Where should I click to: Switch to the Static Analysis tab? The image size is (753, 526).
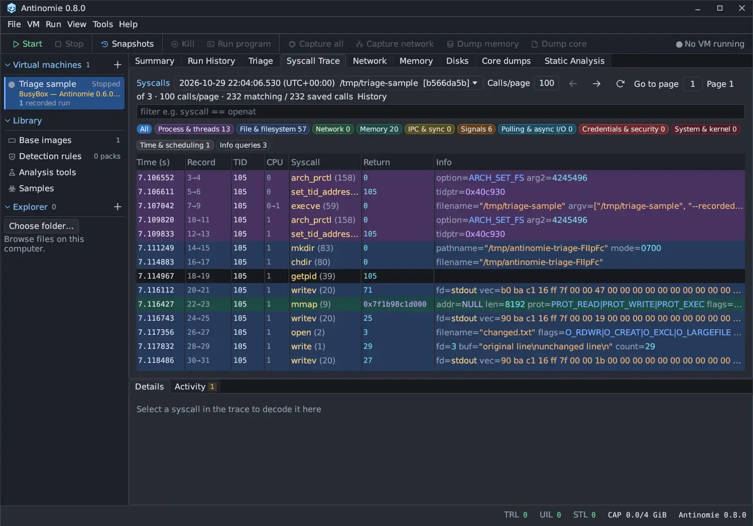[574, 61]
